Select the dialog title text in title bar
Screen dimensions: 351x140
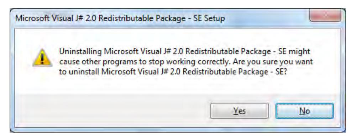click(120, 18)
